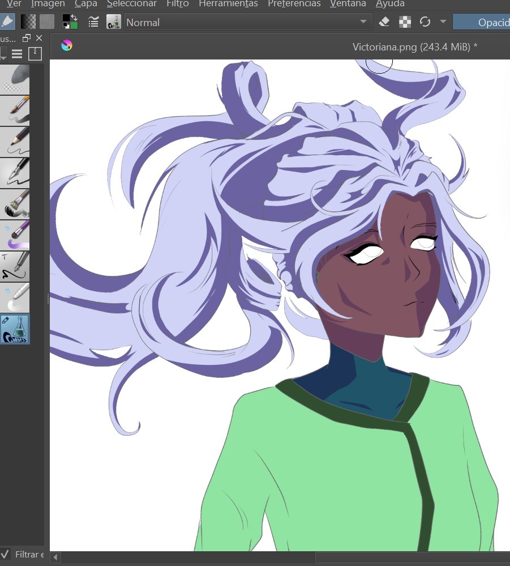Open the Ver menu
The width and height of the screenshot is (510, 566).
coord(14,3)
